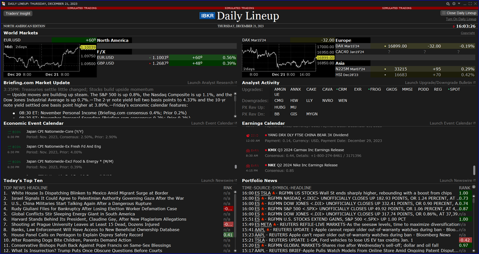Click the down arrow of the Briefing.com scrollbar

(235, 116)
